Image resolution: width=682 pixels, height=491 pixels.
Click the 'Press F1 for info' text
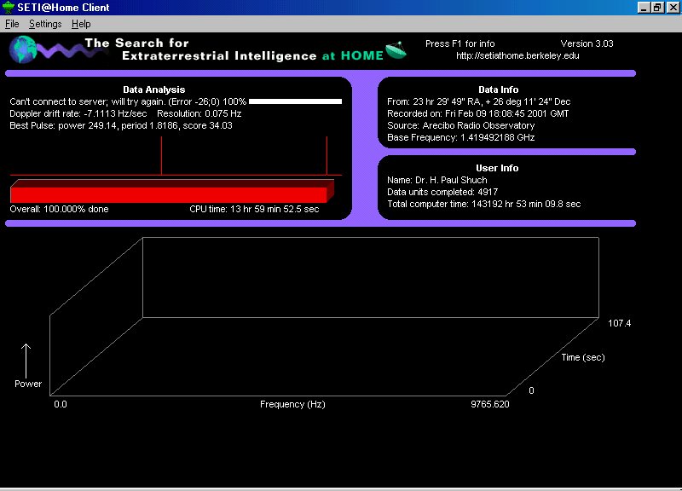(x=459, y=44)
